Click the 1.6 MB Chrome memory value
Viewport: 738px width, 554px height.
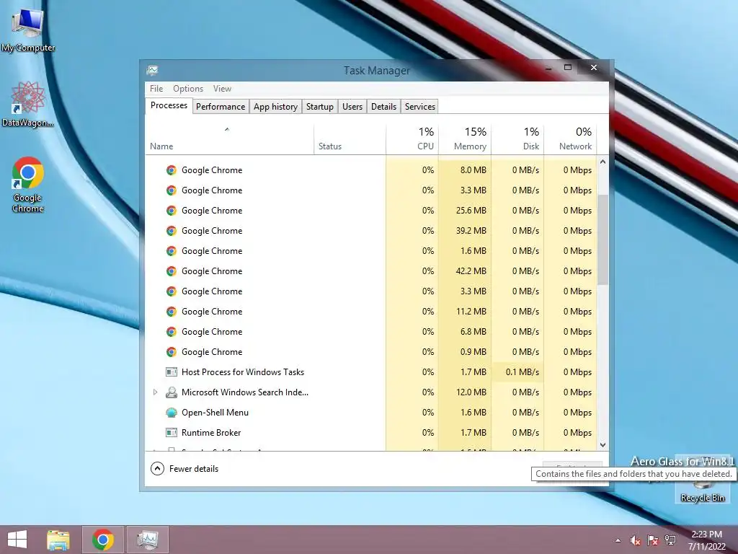click(473, 251)
